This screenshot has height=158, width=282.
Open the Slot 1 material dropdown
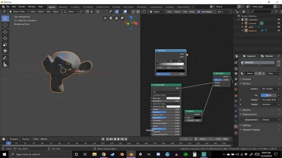tap(223, 12)
